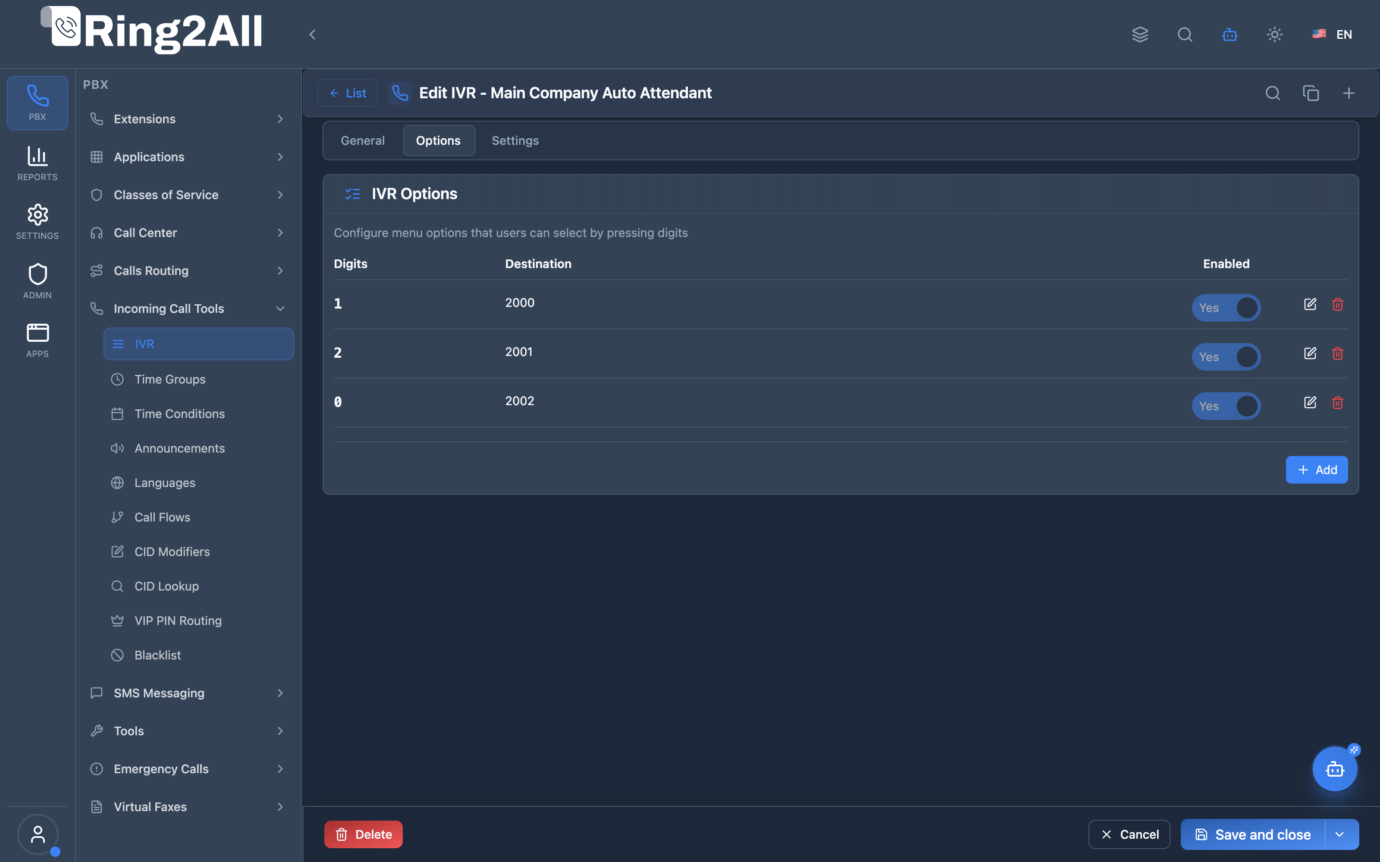
Task: Delete IVR option for digit 0
Action: coord(1337,402)
